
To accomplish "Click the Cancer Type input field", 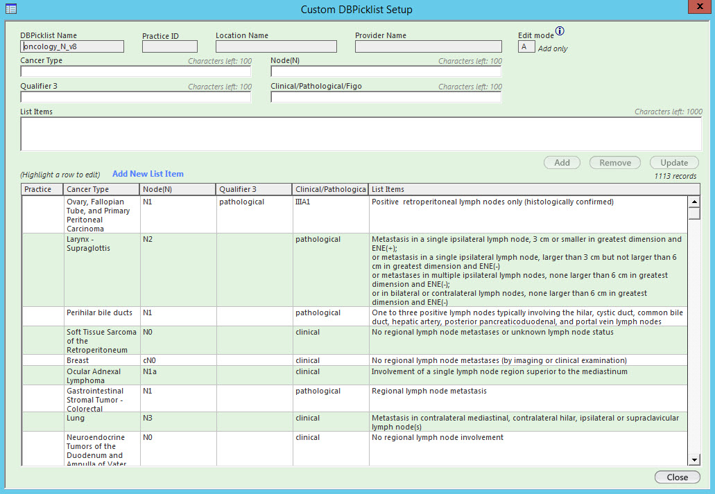I will point(135,71).
